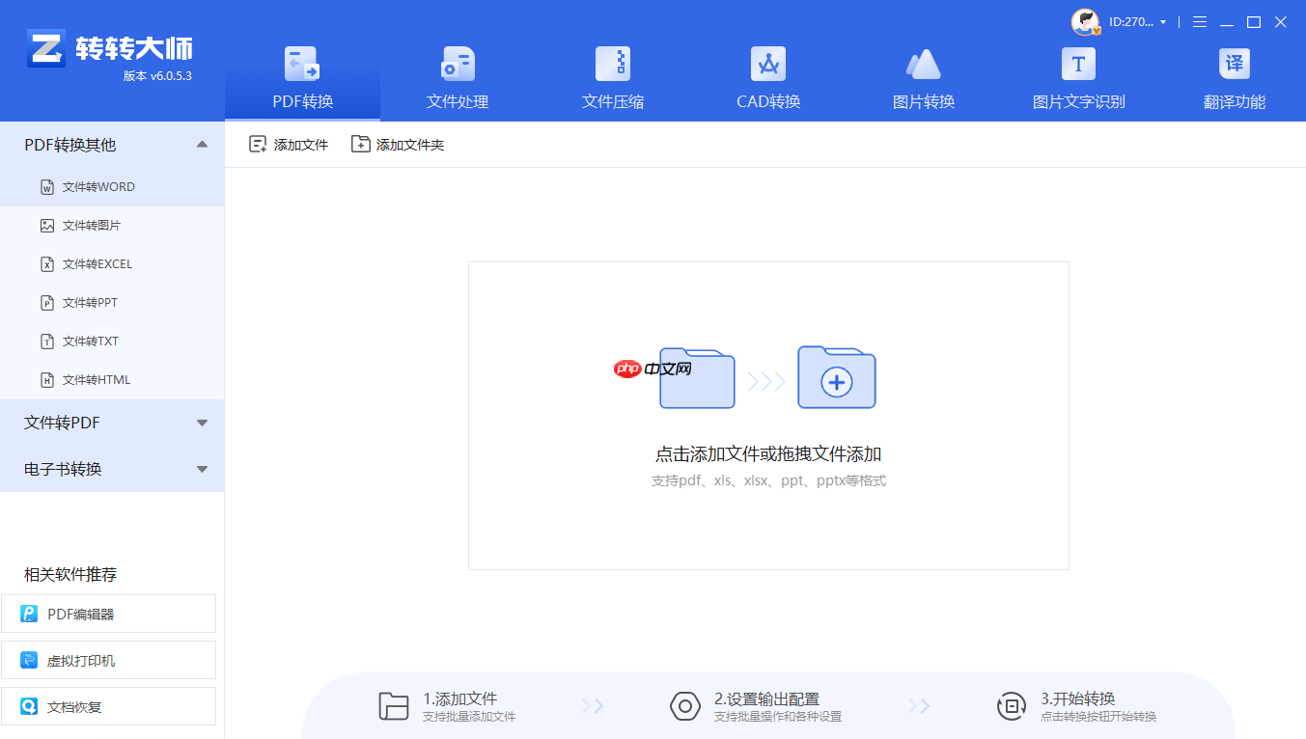The height and width of the screenshot is (739, 1306).
Task: Select the PDF转换 tab
Action: coord(301,77)
